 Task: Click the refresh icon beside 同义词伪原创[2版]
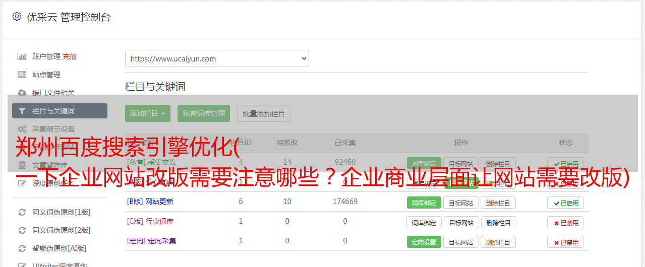coord(22,230)
